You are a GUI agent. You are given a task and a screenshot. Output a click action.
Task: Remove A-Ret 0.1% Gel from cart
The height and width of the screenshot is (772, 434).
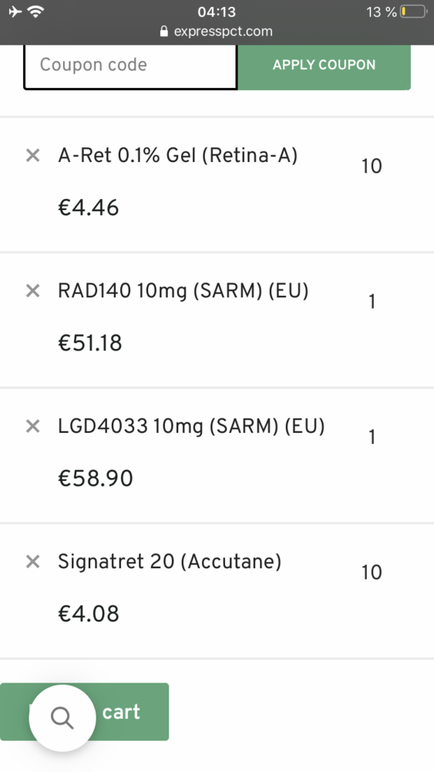pos(32,156)
